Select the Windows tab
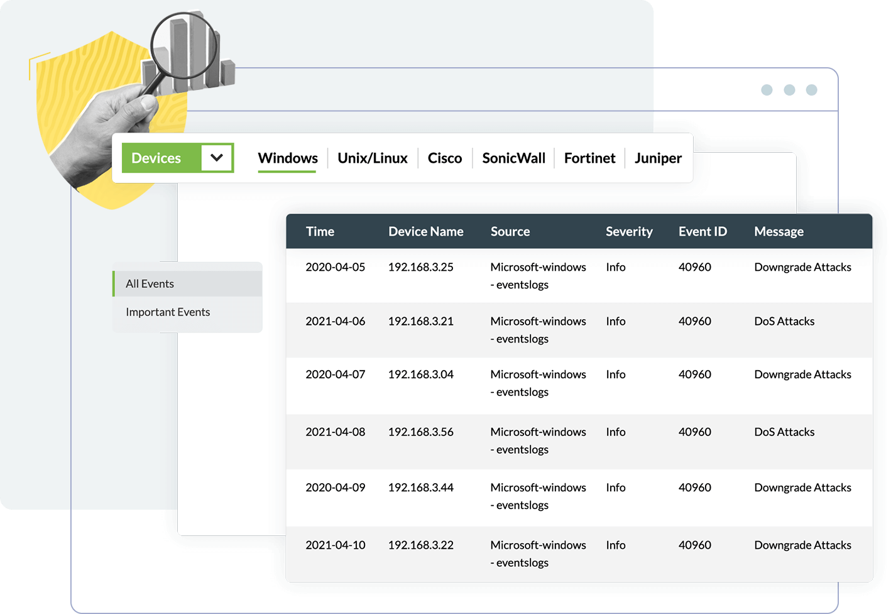Image resolution: width=891 pixels, height=614 pixels. coord(287,158)
